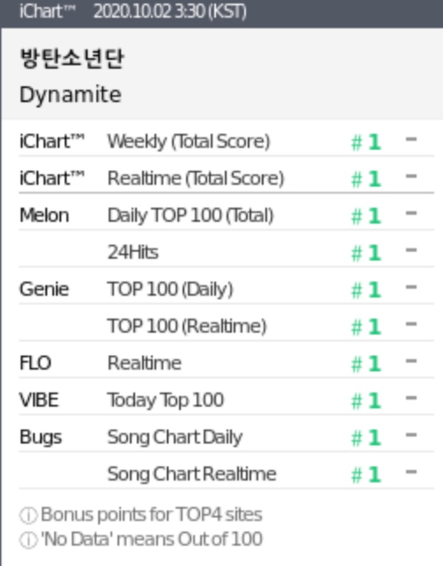Click the dash change indicator on FLO Realtime row

tap(411, 361)
